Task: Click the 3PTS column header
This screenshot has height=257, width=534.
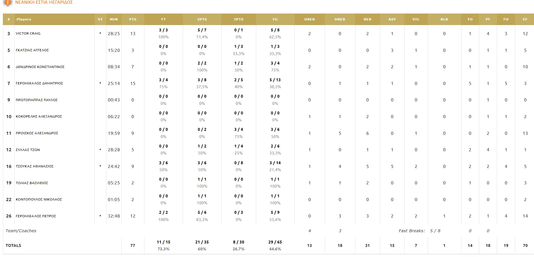Action: [x=239, y=19]
